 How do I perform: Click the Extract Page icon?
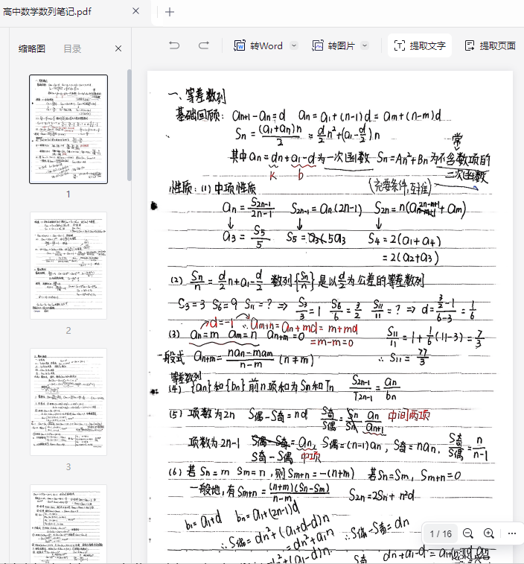click(470, 45)
